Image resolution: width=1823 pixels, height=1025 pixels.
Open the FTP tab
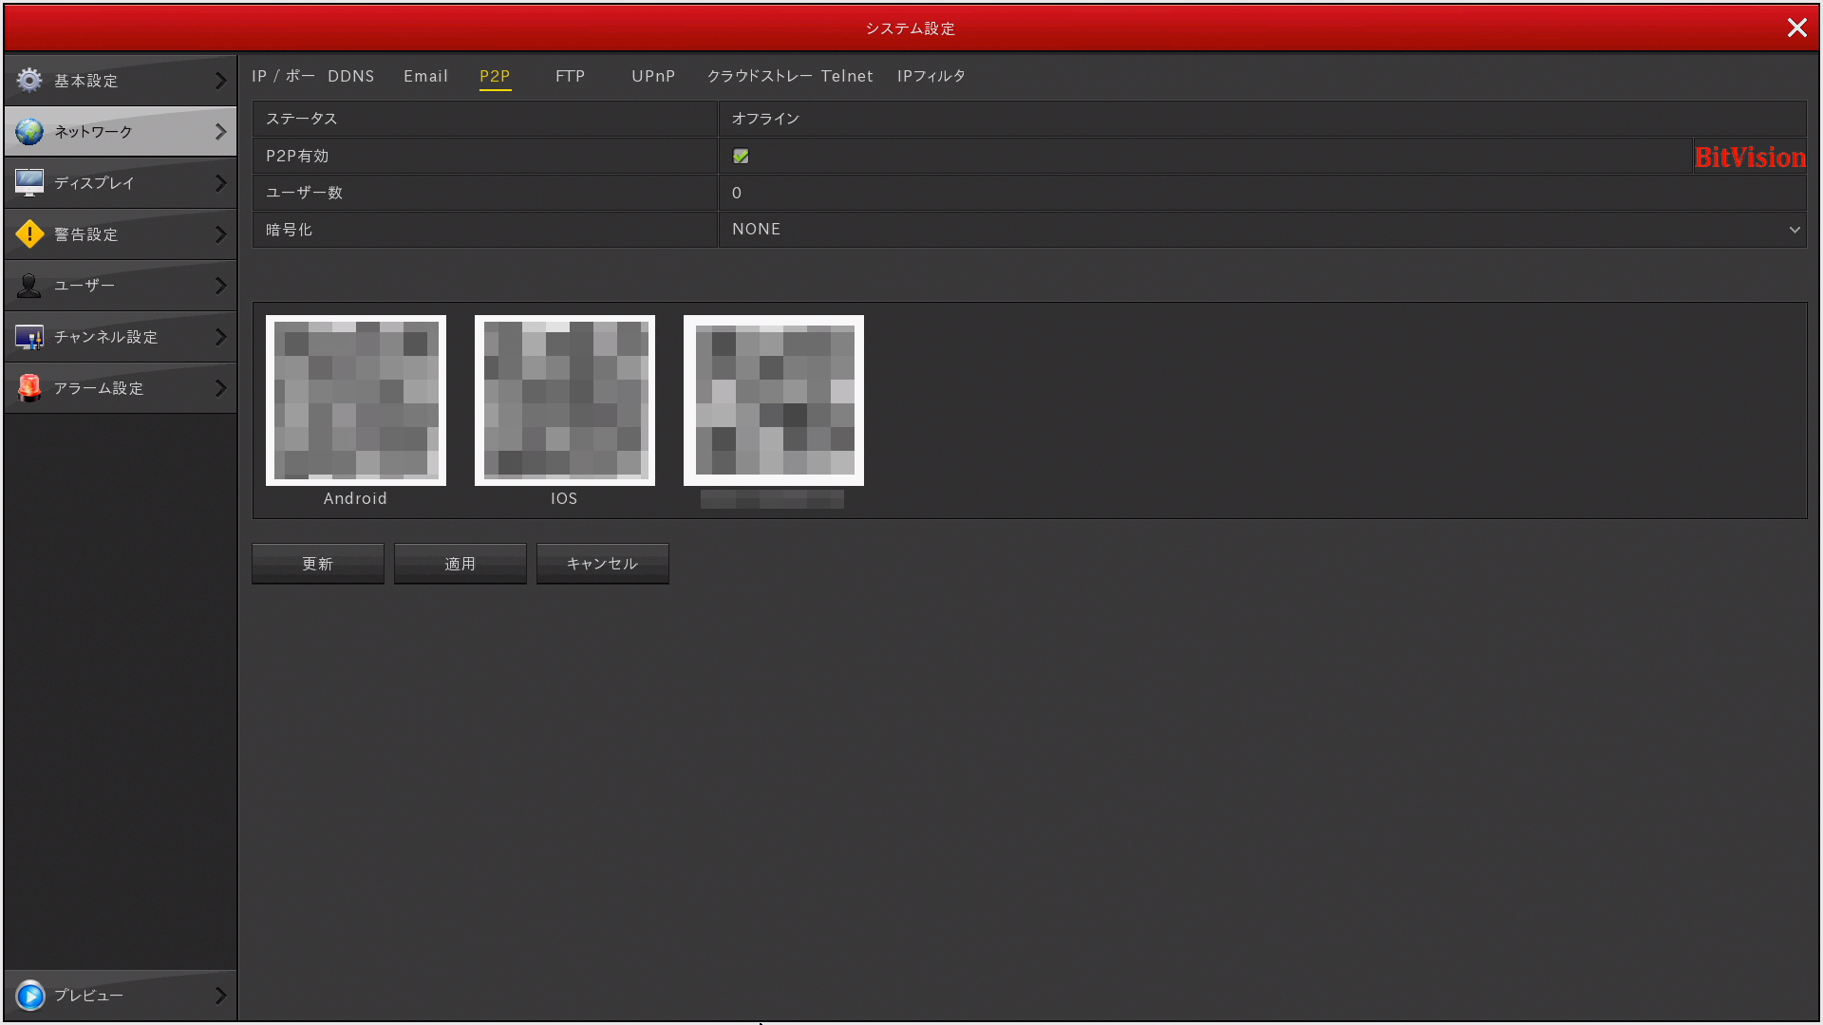(x=570, y=76)
